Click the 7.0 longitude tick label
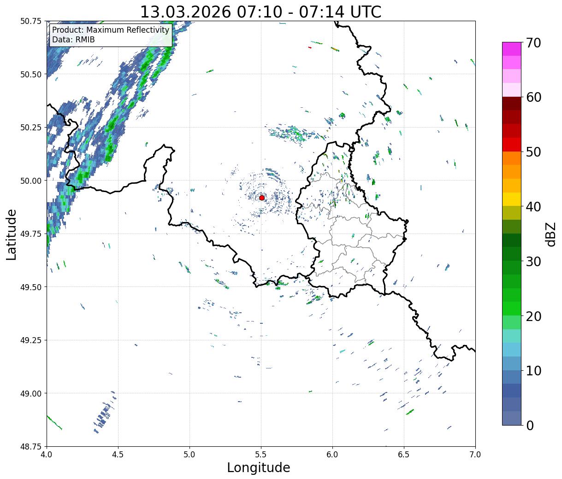Image resolution: width=562 pixels, height=479 pixels. 475,455
